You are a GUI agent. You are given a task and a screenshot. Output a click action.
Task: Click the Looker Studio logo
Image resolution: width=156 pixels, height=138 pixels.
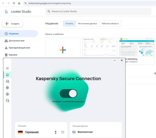[x=7, y=12]
